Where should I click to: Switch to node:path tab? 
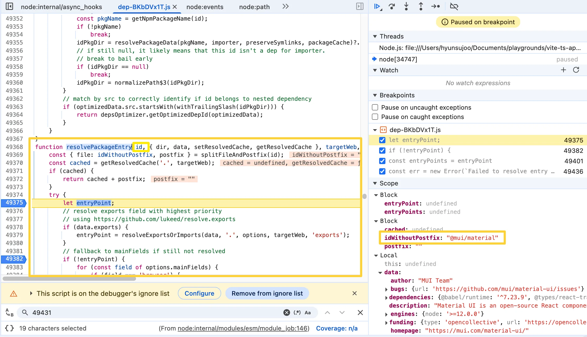254,7
